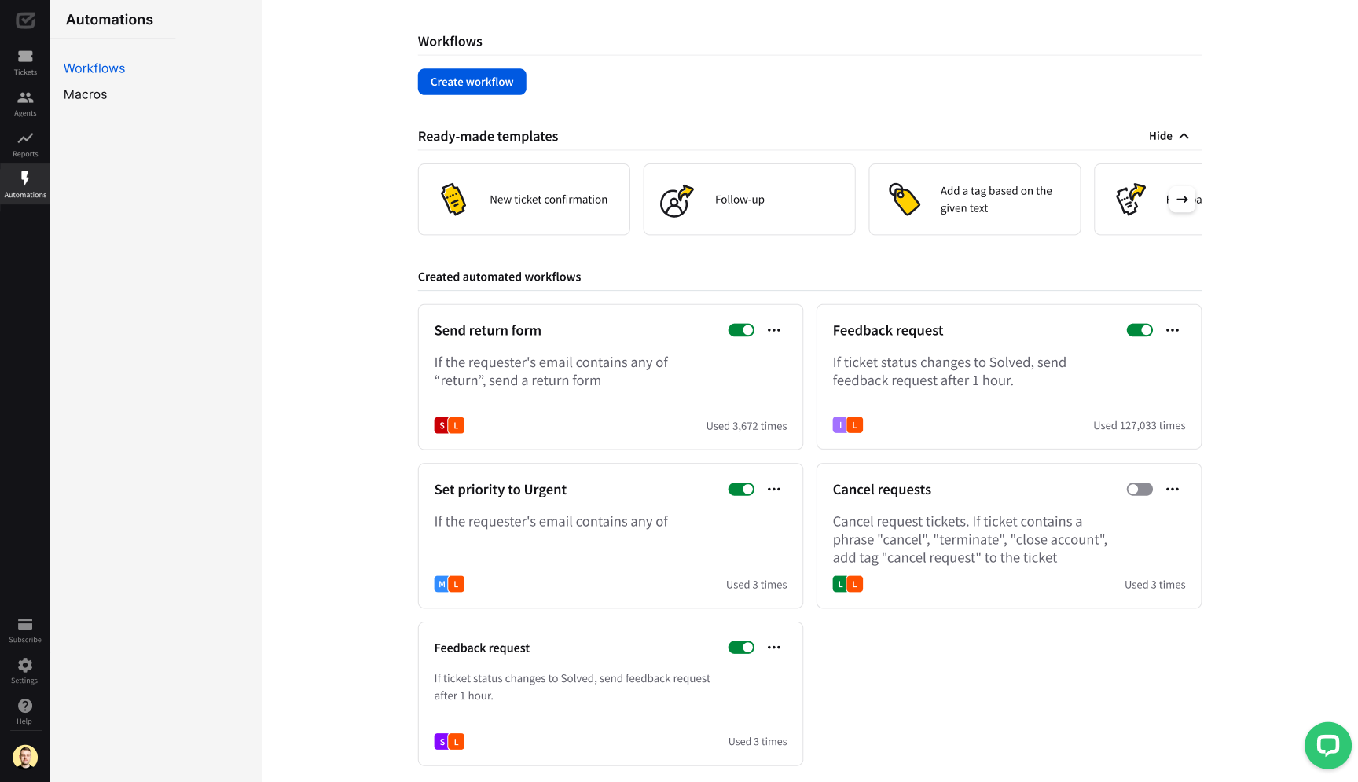Select Macros in the Automations menu
The height and width of the screenshot is (782, 1358).
(86, 94)
